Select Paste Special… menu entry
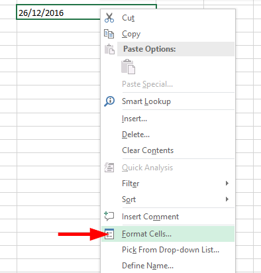 (x=168, y=84)
